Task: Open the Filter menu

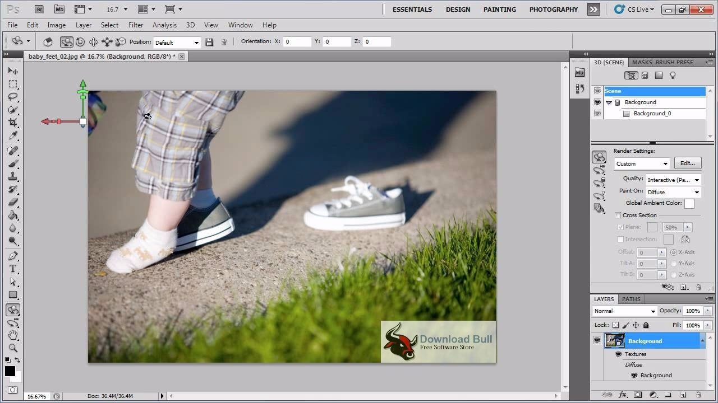Action: point(136,25)
